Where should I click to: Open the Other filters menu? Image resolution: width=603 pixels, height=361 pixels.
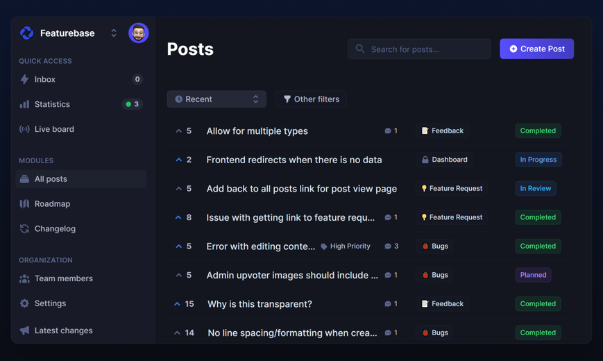pos(311,99)
